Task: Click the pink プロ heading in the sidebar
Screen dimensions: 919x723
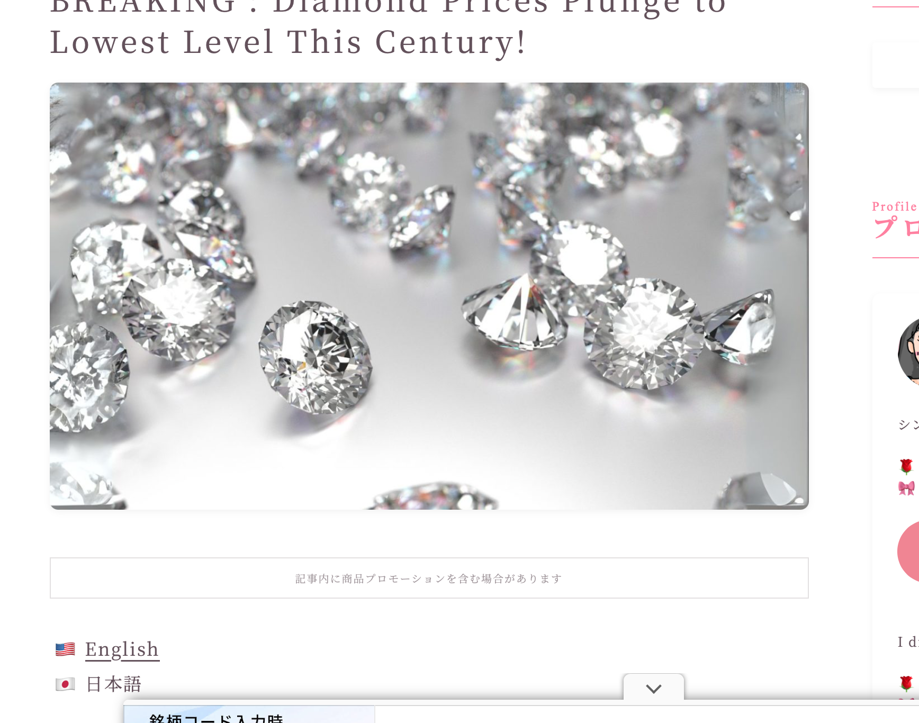Action: (x=896, y=228)
